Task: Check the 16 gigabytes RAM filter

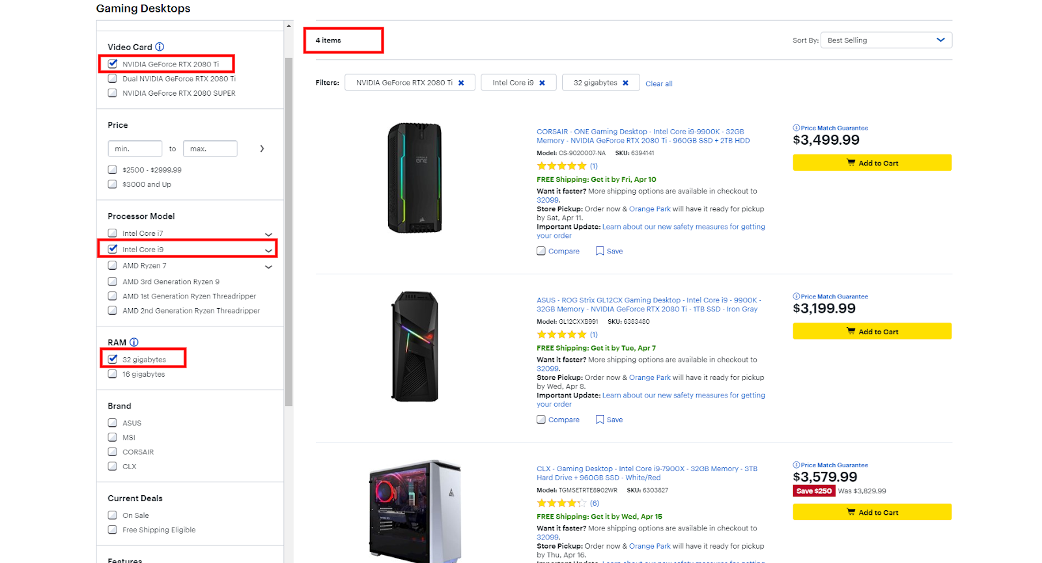Action: (113, 374)
